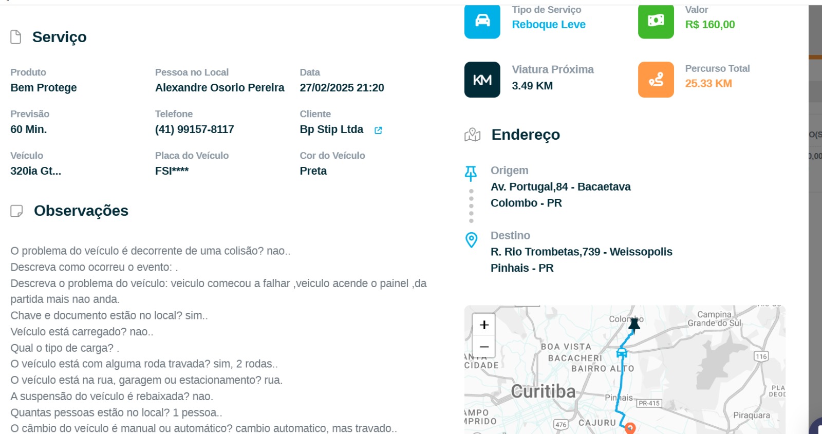This screenshot has width=822, height=434.
Task: Click the R$ 160,00 value
Action: [710, 25]
